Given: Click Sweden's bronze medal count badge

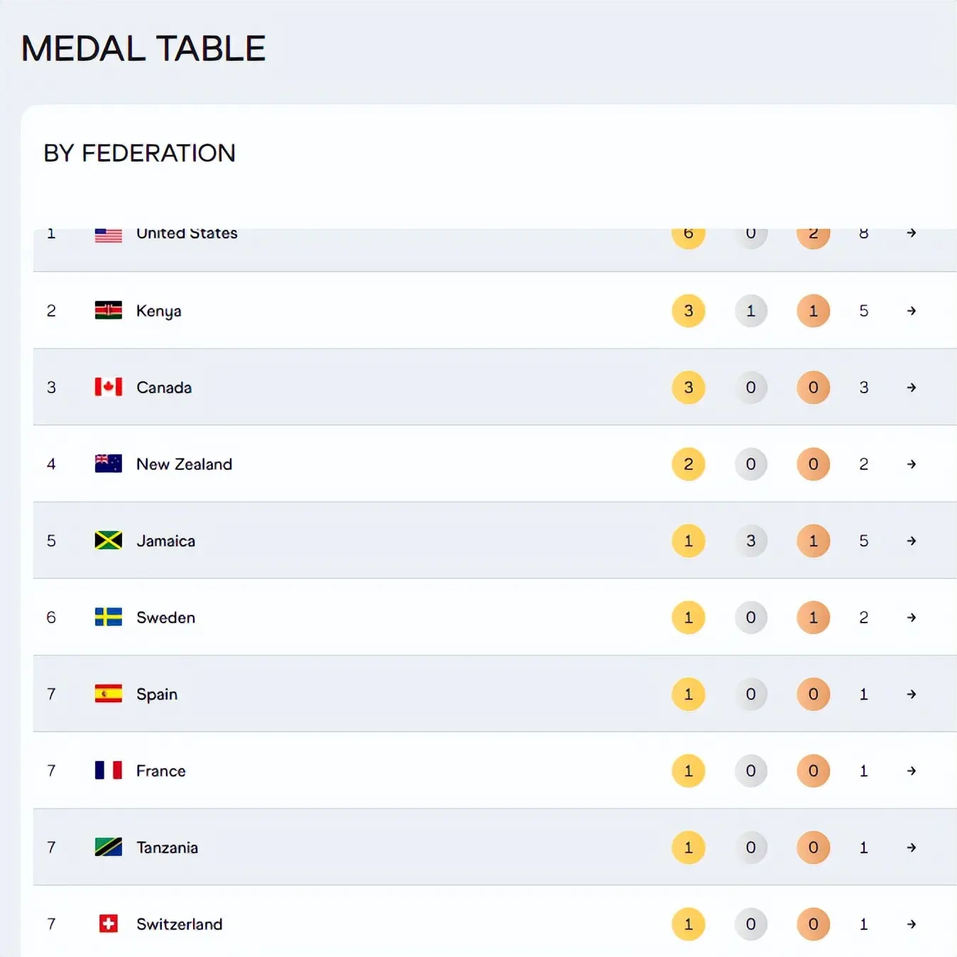Looking at the screenshot, I should [813, 618].
